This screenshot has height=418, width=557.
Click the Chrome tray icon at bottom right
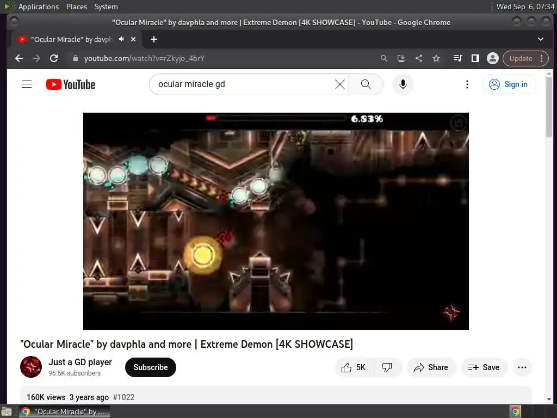[515, 411]
